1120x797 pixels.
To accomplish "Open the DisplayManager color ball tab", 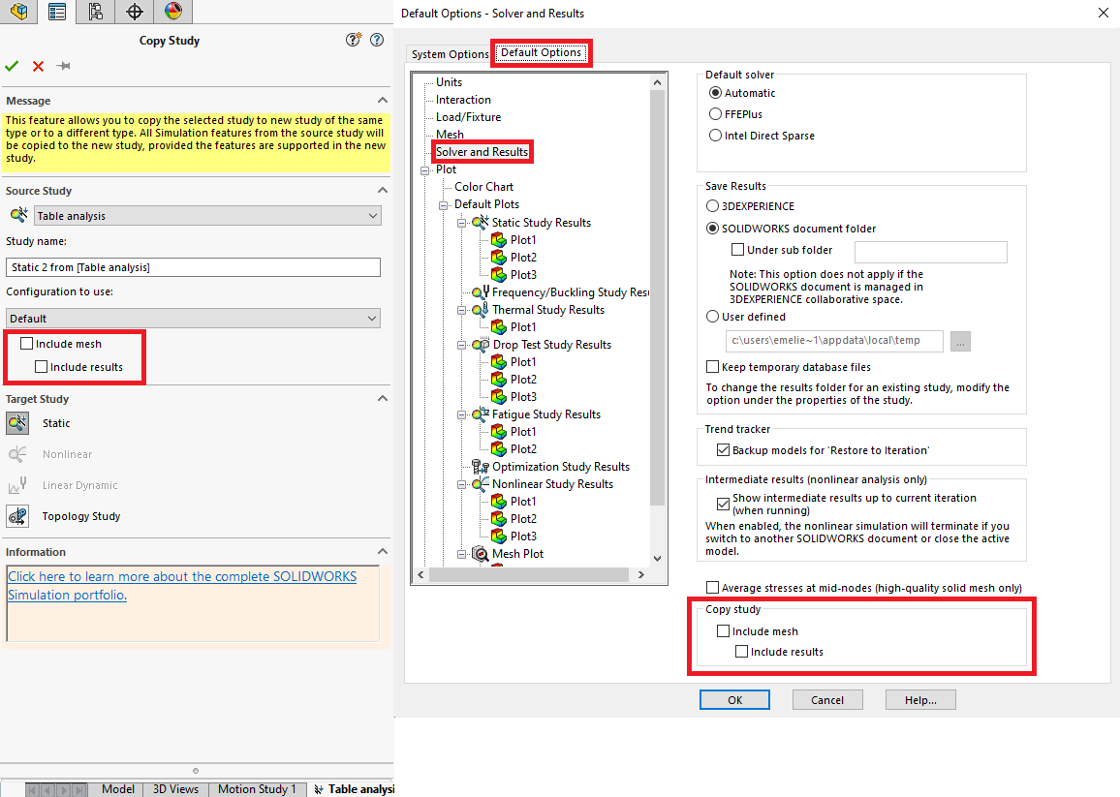I will click(x=172, y=12).
